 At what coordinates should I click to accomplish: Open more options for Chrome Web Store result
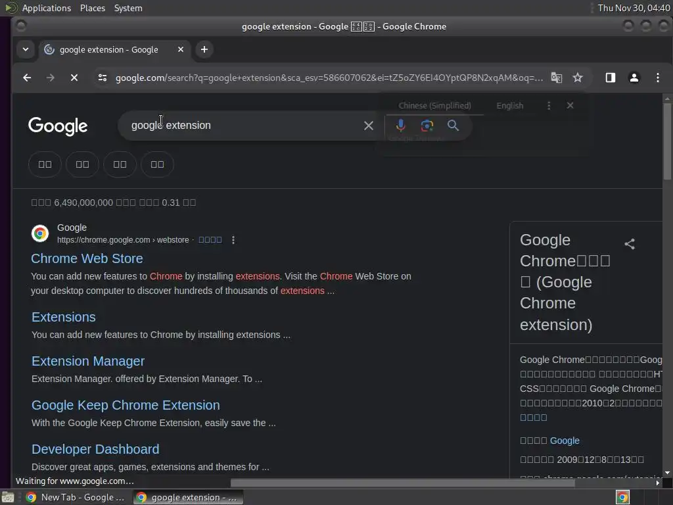[233, 240]
